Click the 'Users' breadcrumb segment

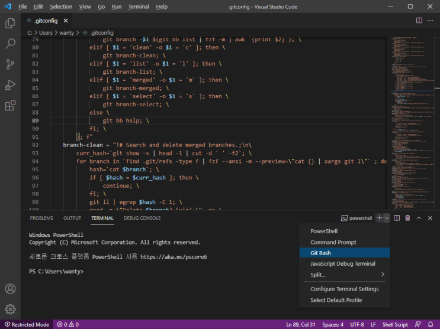click(x=46, y=32)
